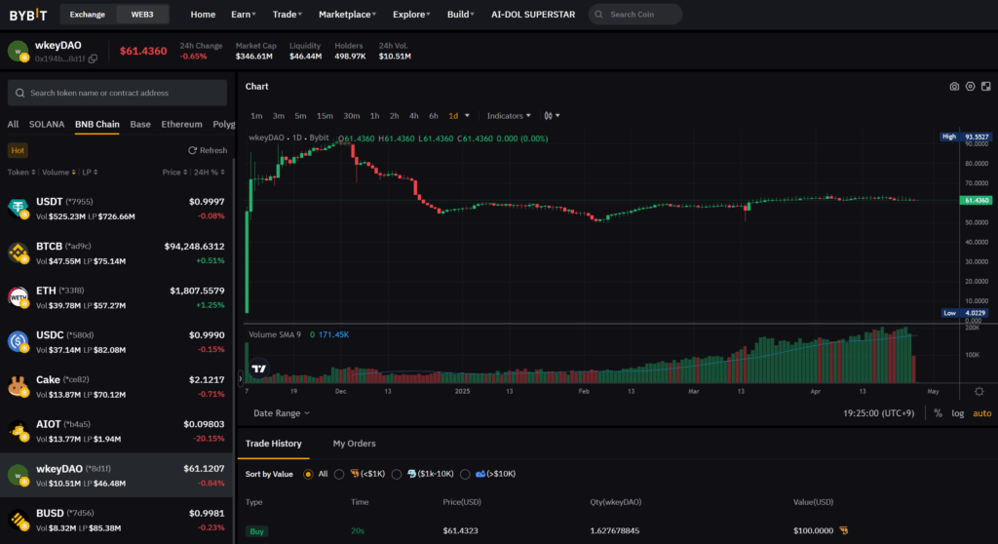Image resolution: width=998 pixels, height=544 pixels.
Task: Click the AIOT token icon
Action: click(x=18, y=431)
